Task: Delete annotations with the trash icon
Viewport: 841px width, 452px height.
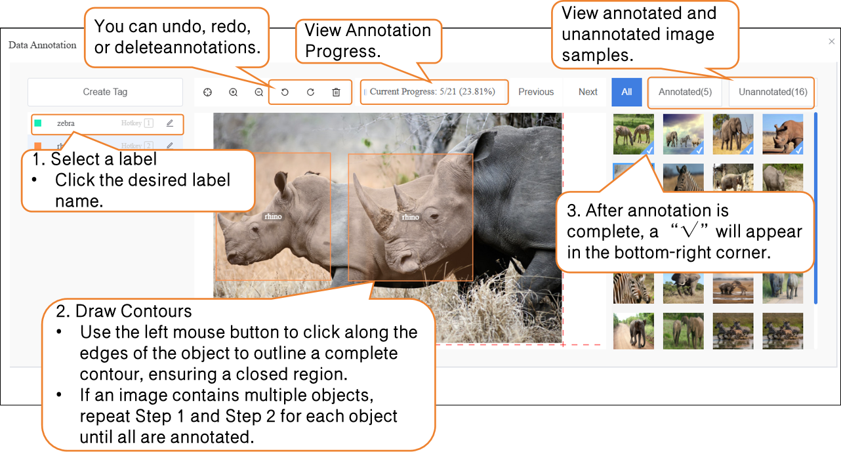Action: point(336,92)
